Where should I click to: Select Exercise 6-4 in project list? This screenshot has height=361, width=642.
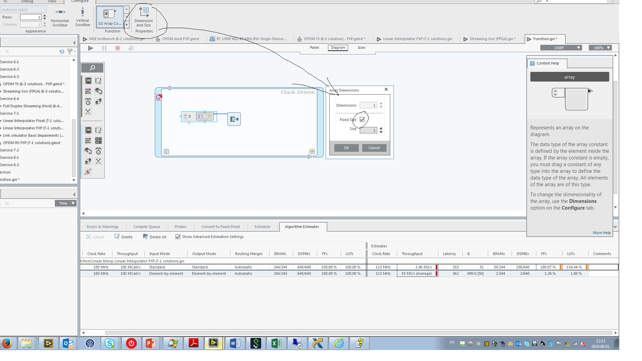point(9,99)
